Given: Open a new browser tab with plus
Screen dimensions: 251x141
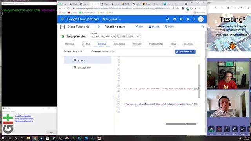Looking at the screenshot, I should [176, 4].
